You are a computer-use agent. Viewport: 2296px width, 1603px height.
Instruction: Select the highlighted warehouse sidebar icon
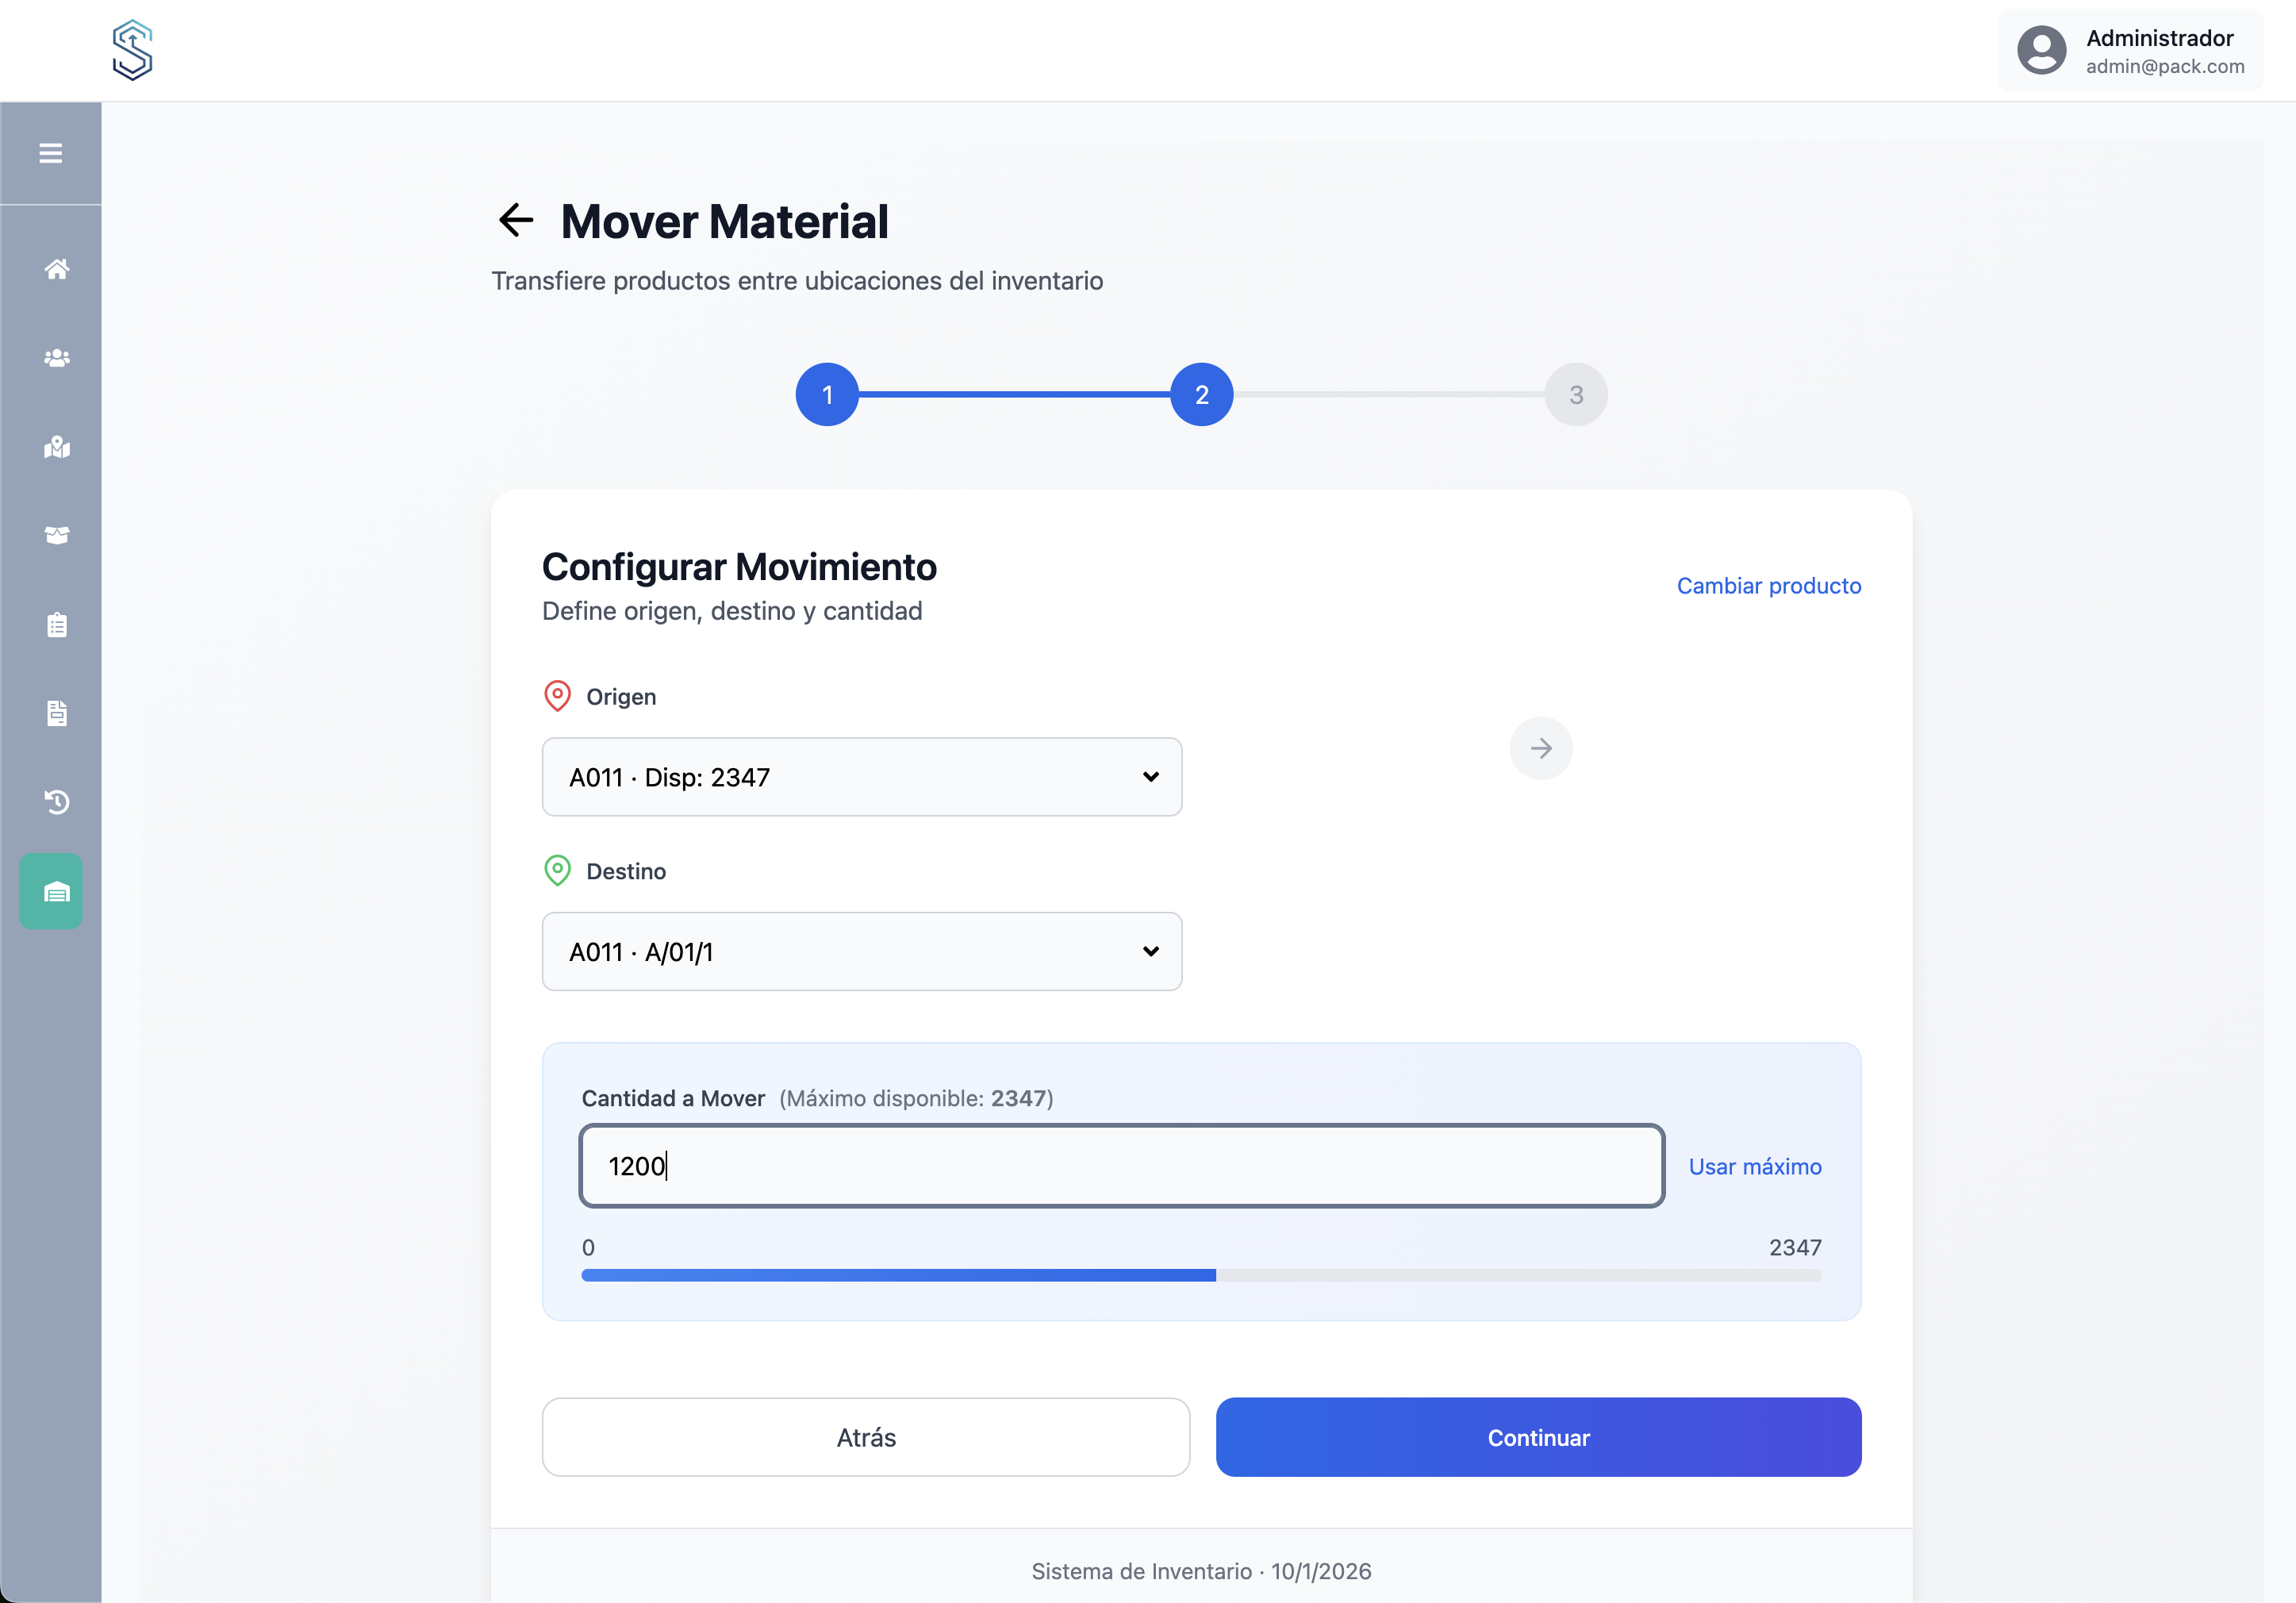click(52, 891)
